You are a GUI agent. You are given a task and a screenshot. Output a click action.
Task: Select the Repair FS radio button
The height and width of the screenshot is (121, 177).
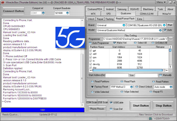pyautogui.click(x=151, y=92)
